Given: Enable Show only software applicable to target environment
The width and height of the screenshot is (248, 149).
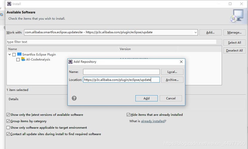Looking at the screenshot, I should pyautogui.click(x=8, y=127).
